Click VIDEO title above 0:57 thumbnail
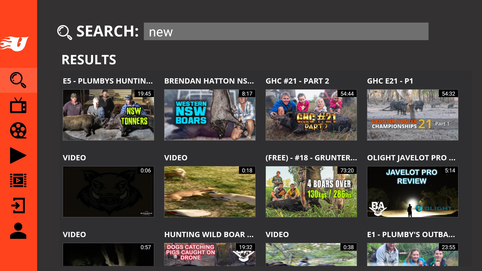 (x=74, y=235)
